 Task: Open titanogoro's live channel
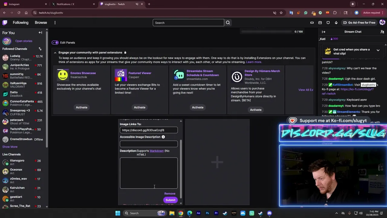[x=23, y=162]
